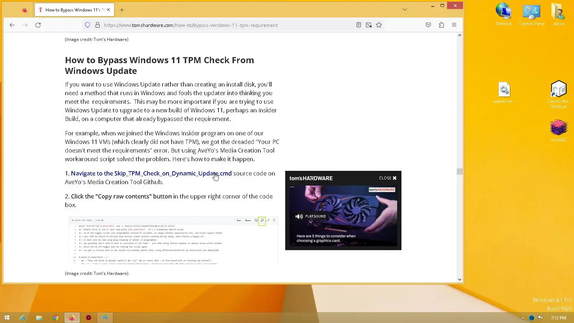Open the Extensions puzzle icon

(x=441, y=25)
